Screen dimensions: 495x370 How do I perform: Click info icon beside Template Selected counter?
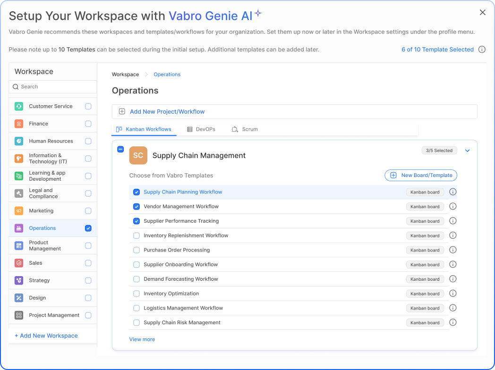(x=482, y=50)
